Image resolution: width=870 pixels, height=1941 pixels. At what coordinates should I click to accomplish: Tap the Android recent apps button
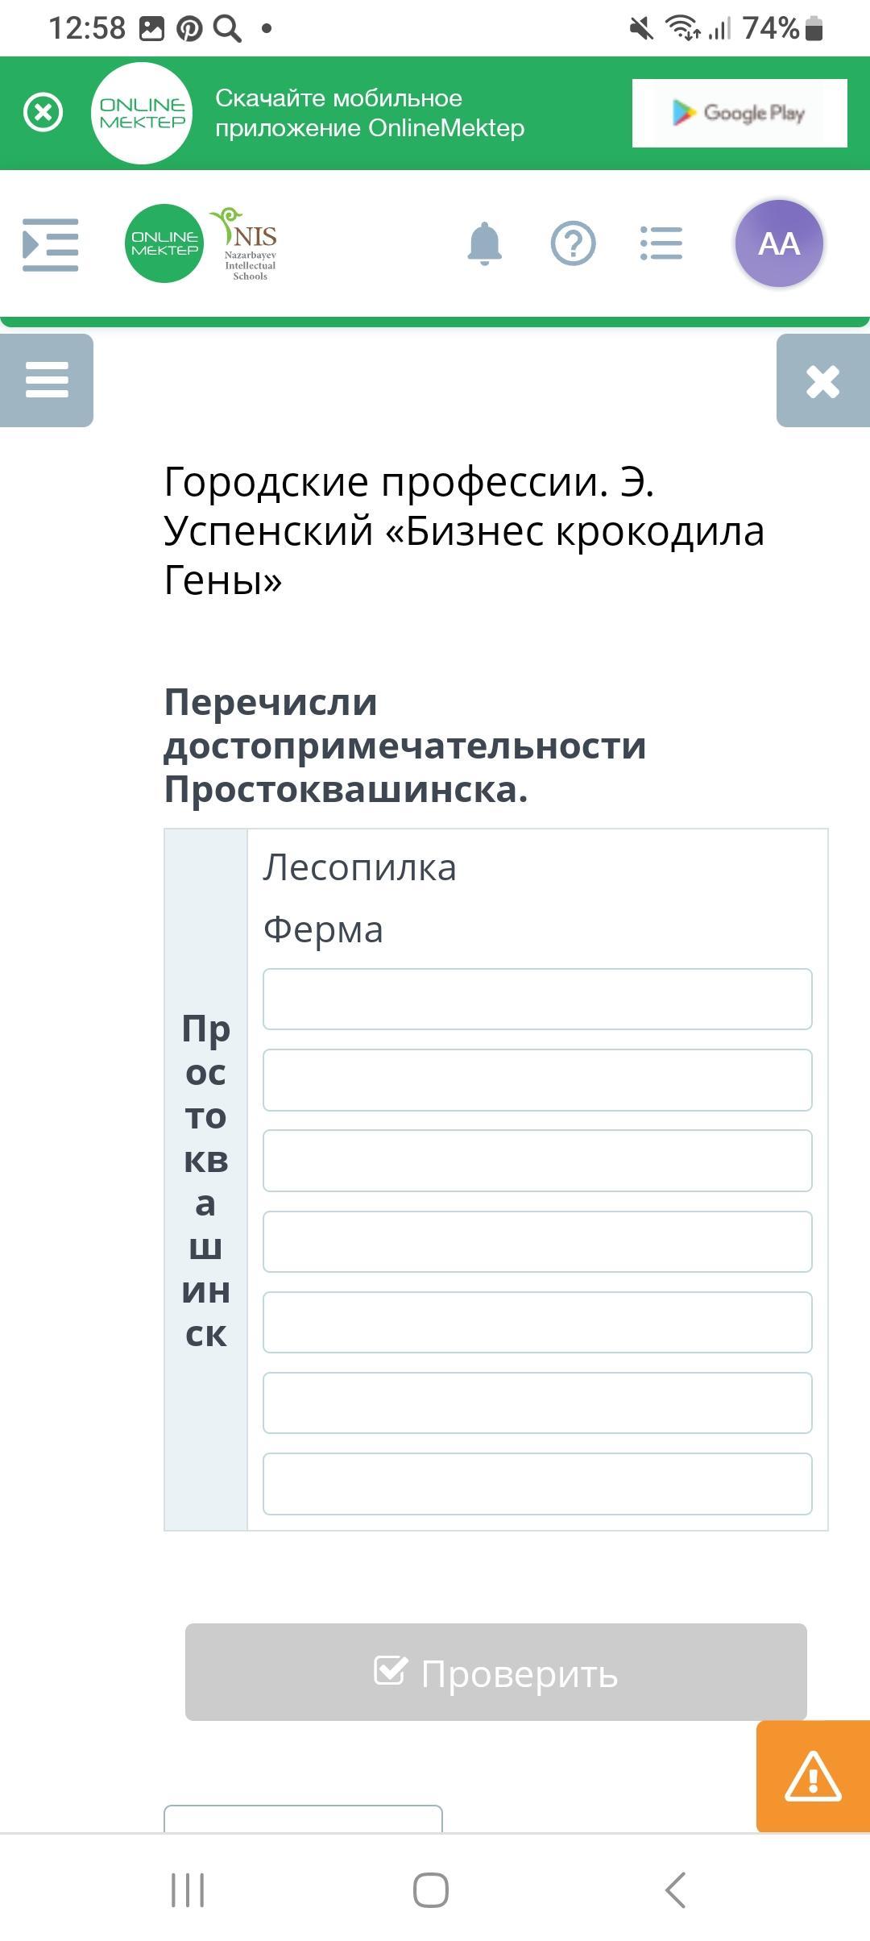pos(188,1889)
